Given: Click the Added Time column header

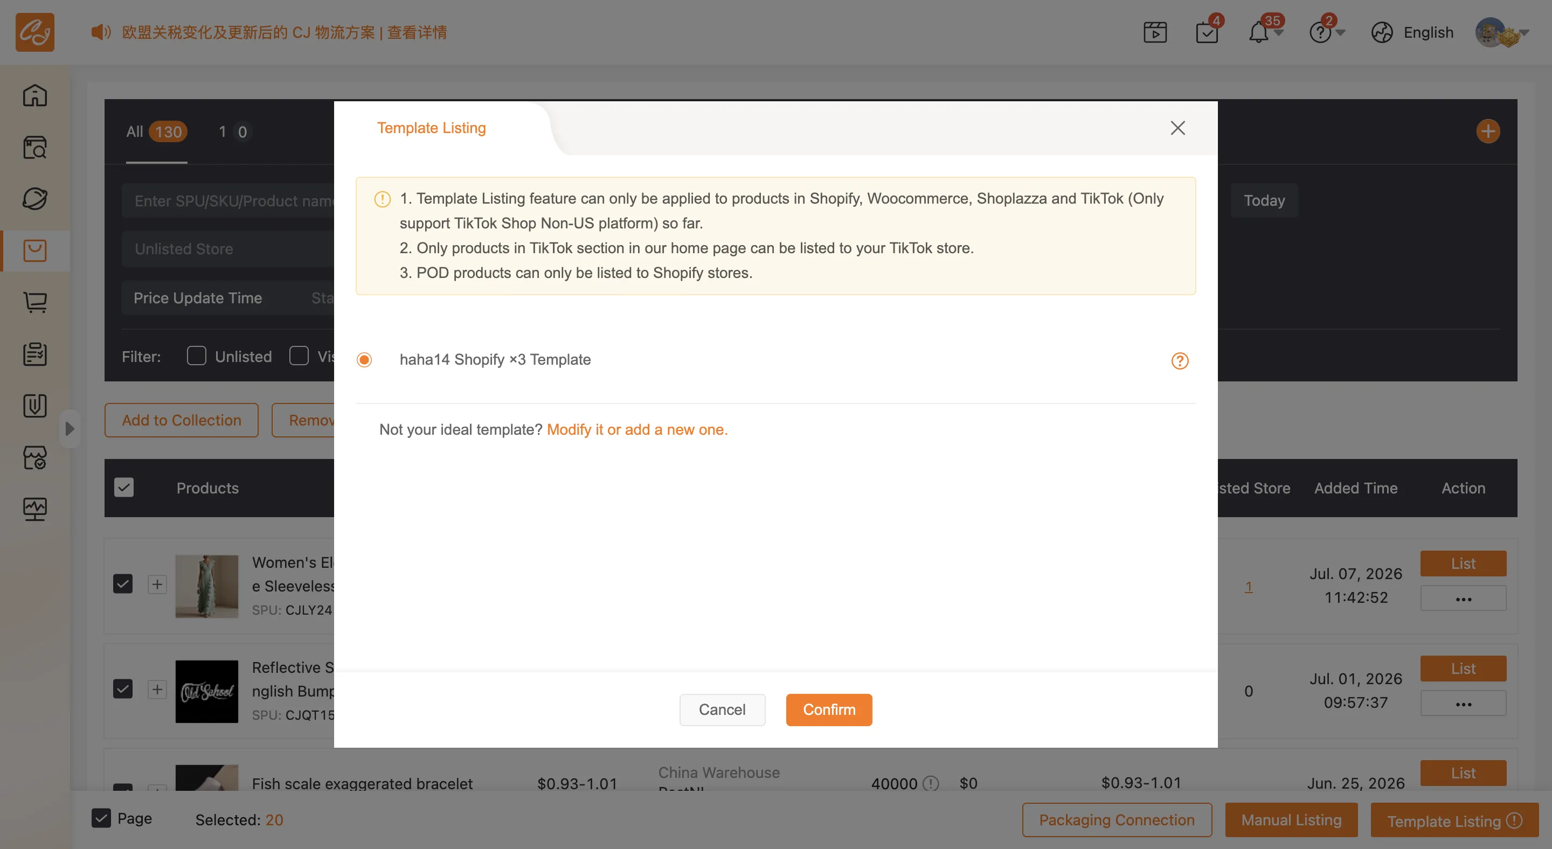Looking at the screenshot, I should coord(1356,488).
